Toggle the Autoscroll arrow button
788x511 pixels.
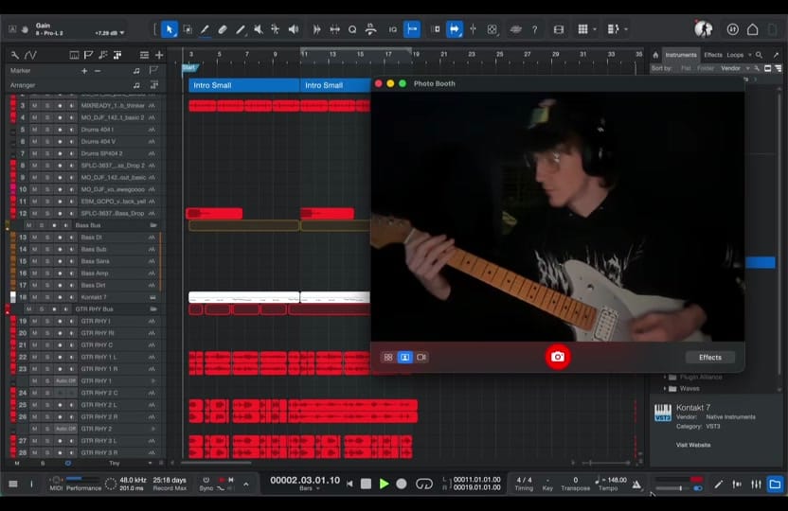(x=455, y=29)
